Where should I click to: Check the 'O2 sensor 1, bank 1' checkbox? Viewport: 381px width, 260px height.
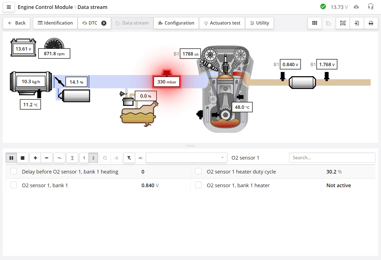click(x=13, y=185)
